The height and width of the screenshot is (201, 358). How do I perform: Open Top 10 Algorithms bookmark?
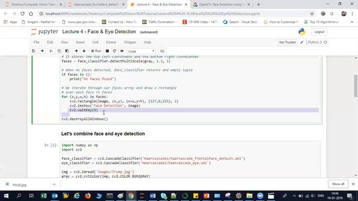322,22
